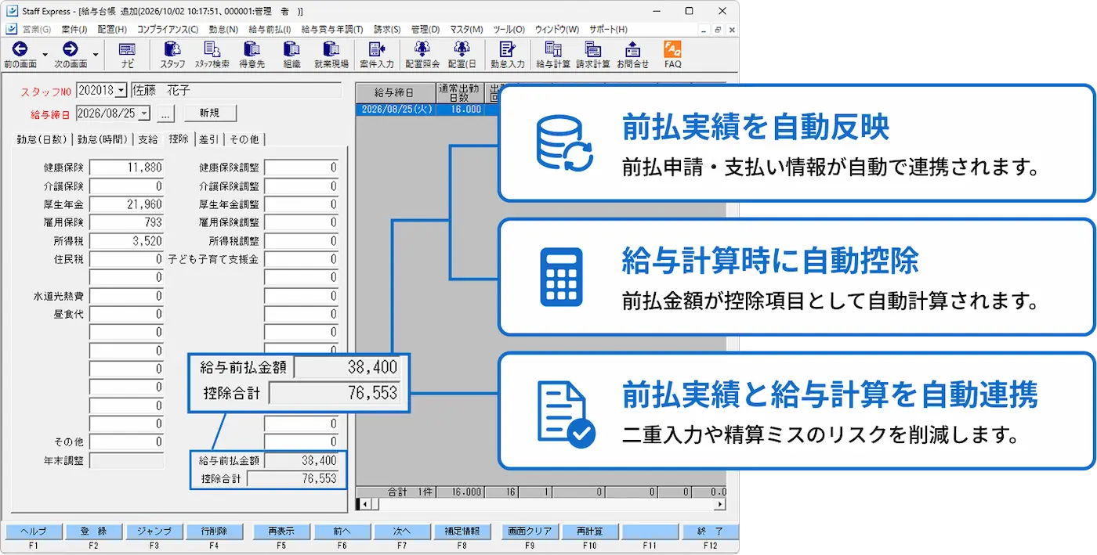Open the 管理(D) menu

coord(425,29)
